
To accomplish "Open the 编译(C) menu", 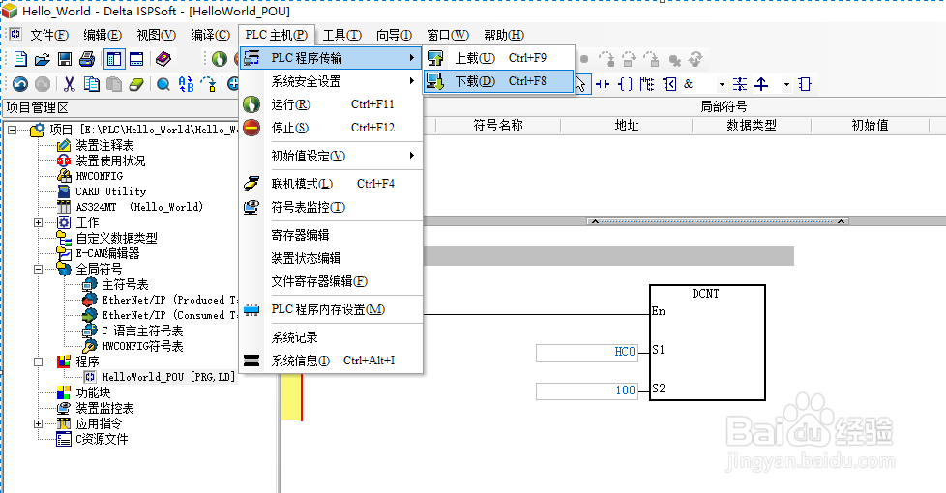I will [x=210, y=35].
